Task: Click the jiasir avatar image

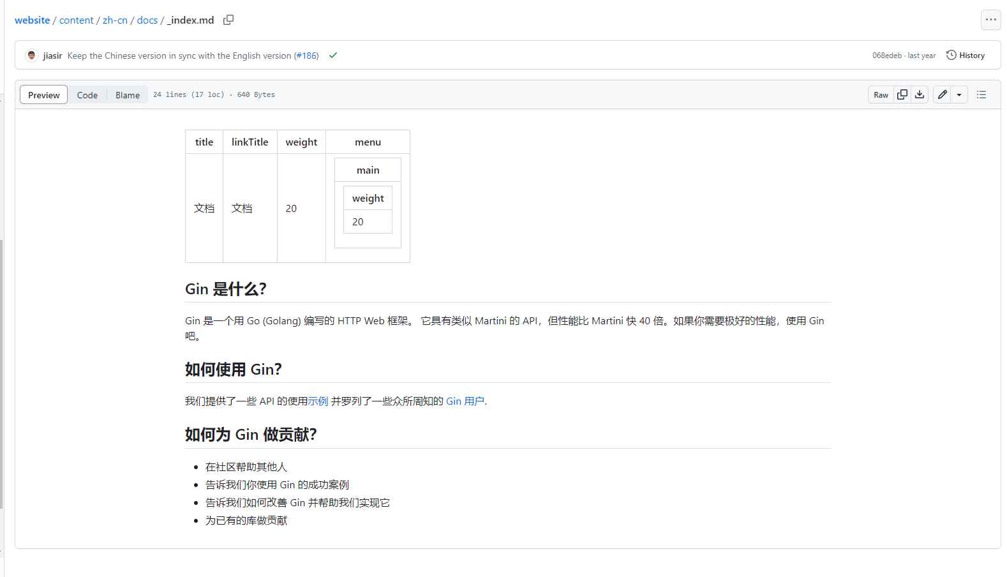Action: point(31,56)
